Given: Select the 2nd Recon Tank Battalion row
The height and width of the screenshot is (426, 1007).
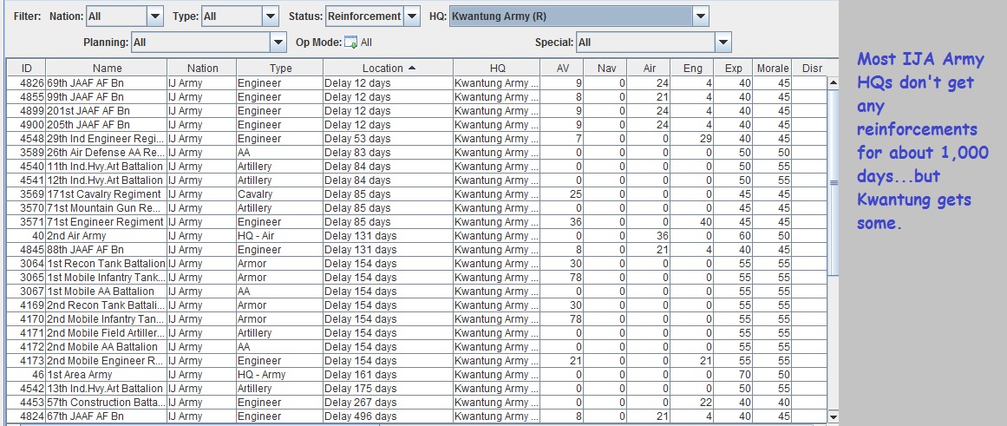Looking at the screenshot, I should pyautogui.click(x=416, y=305).
